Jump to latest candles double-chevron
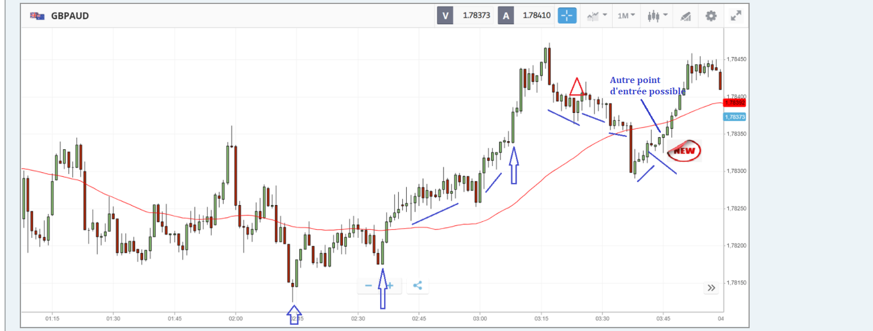873x331 pixels. click(x=711, y=288)
